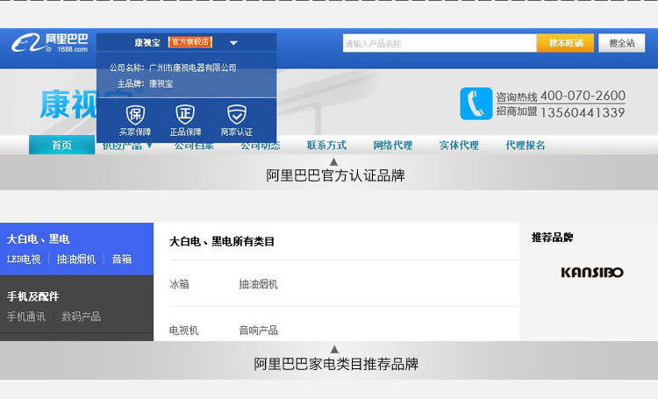Click the Alibaba 1688.com logo
This screenshot has height=399, width=658.
pyautogui.click(x=50, y=43)
